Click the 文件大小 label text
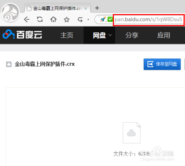The width and height of the screenshot is (185, 166). (124, 154)
